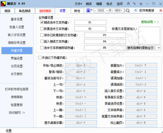
Task: Click the Alt+ E 录音选项设置 field
Action: 141,103
